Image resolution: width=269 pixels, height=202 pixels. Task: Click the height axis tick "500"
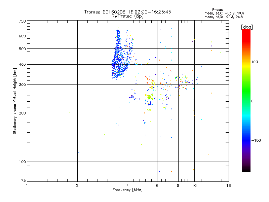(22, 49)
